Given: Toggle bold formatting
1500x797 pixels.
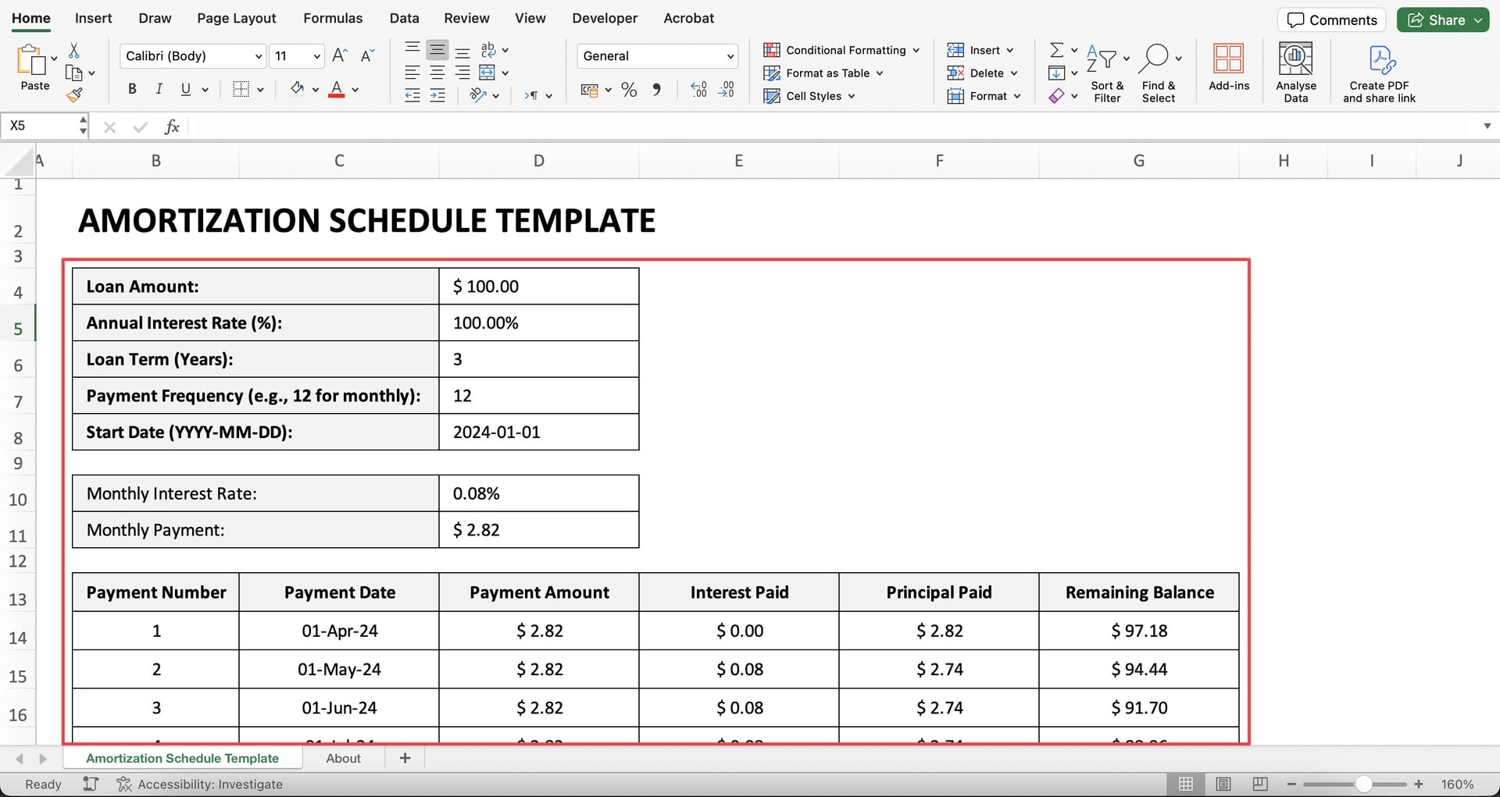Looking at the screenshot, I should coord(132,89).
